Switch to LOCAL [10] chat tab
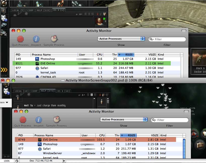This screenshot has height=163, width=206. coord(22,91)
